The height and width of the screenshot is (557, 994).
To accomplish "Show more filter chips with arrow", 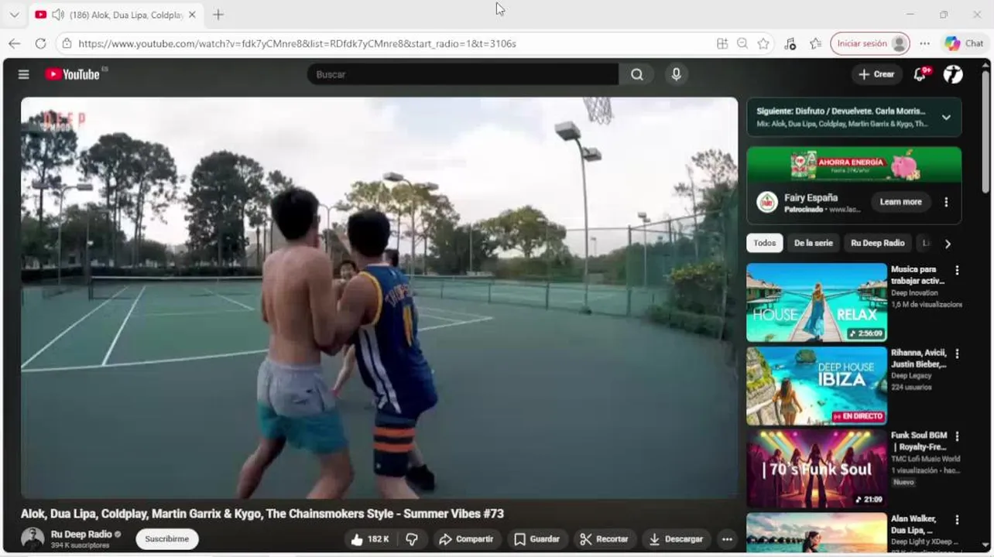I will pos(948,244).
